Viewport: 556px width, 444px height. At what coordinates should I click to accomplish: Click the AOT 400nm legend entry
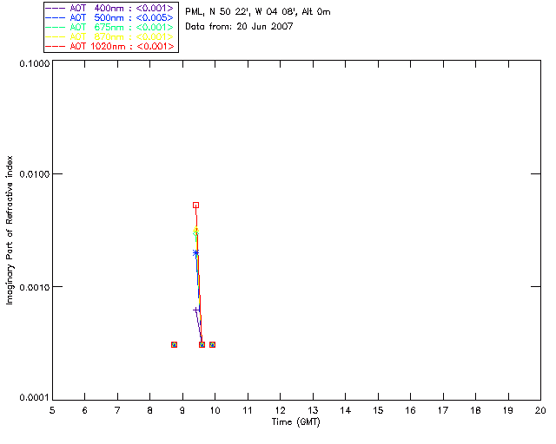click(x=110, y=8)
